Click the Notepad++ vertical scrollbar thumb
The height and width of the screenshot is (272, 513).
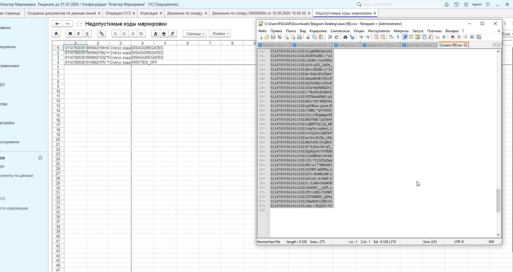498,200
